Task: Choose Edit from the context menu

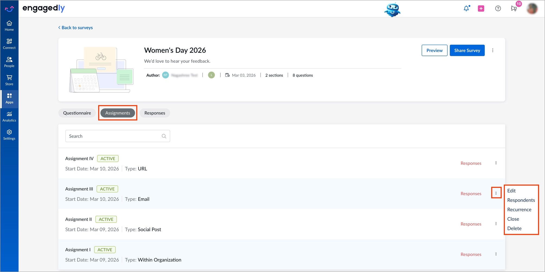Action: click(x=511, y=191)
